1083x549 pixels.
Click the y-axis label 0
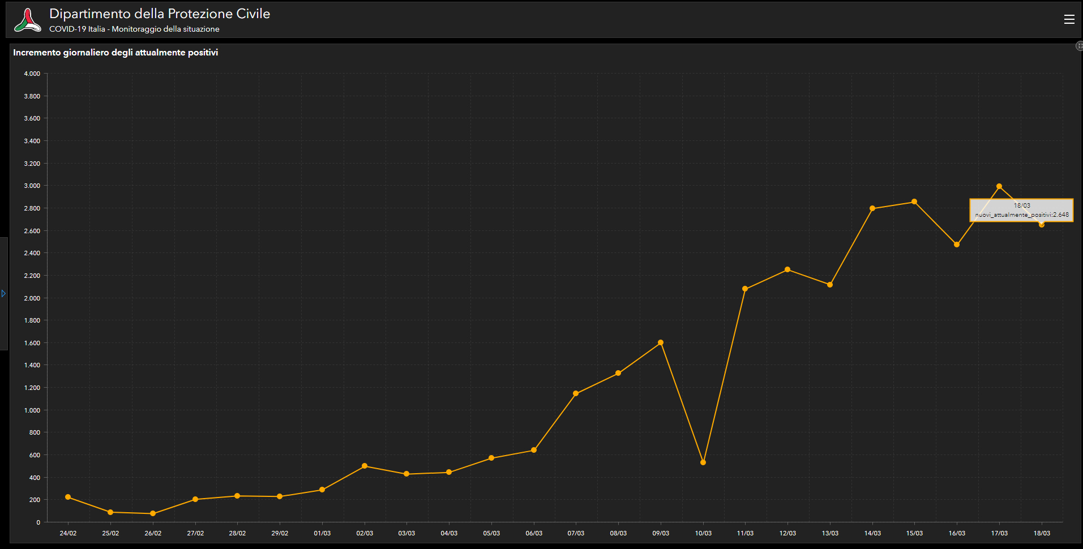click(38, 522)
